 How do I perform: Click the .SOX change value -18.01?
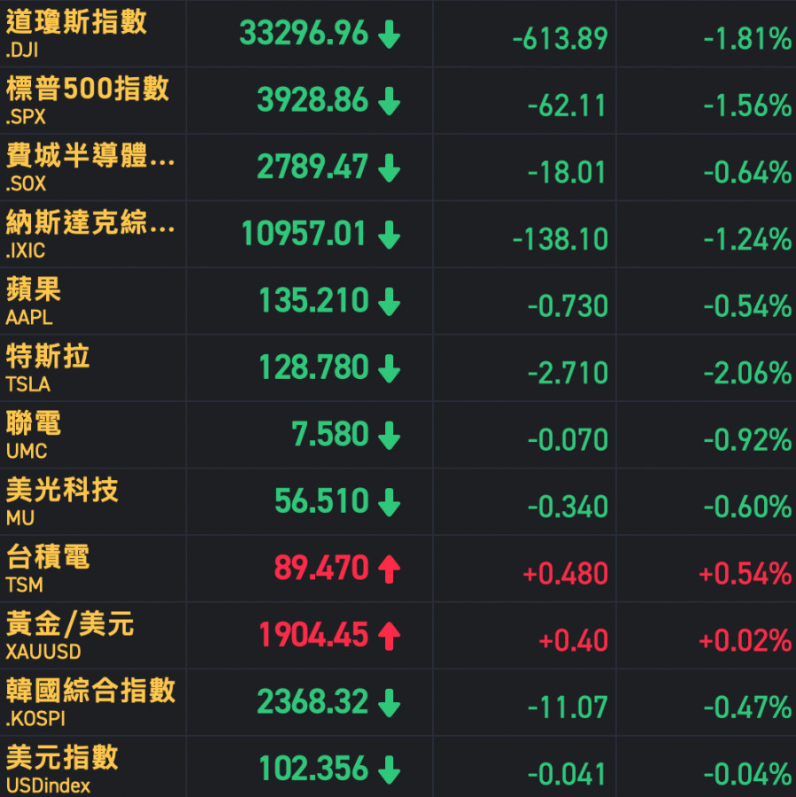click(567, 172)
